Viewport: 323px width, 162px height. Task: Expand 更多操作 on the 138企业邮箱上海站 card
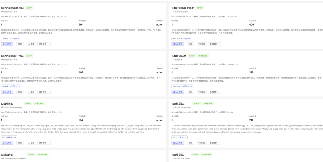(x=215, y=44)
